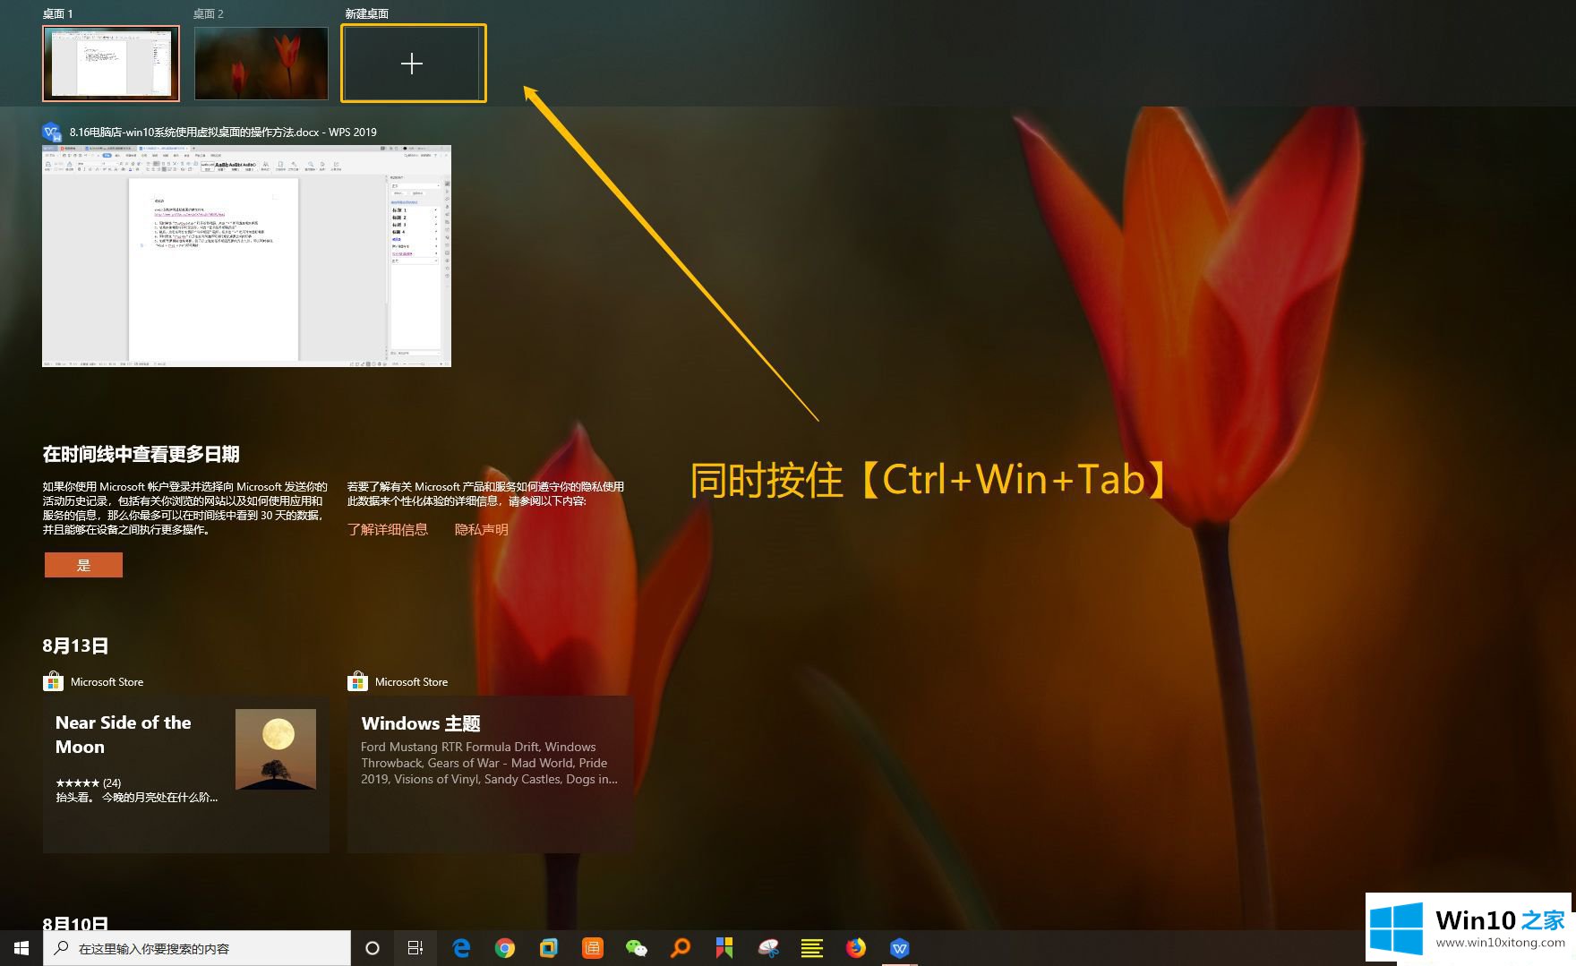
Task: Open the 隐私声明 link
Action: point(481,530)
